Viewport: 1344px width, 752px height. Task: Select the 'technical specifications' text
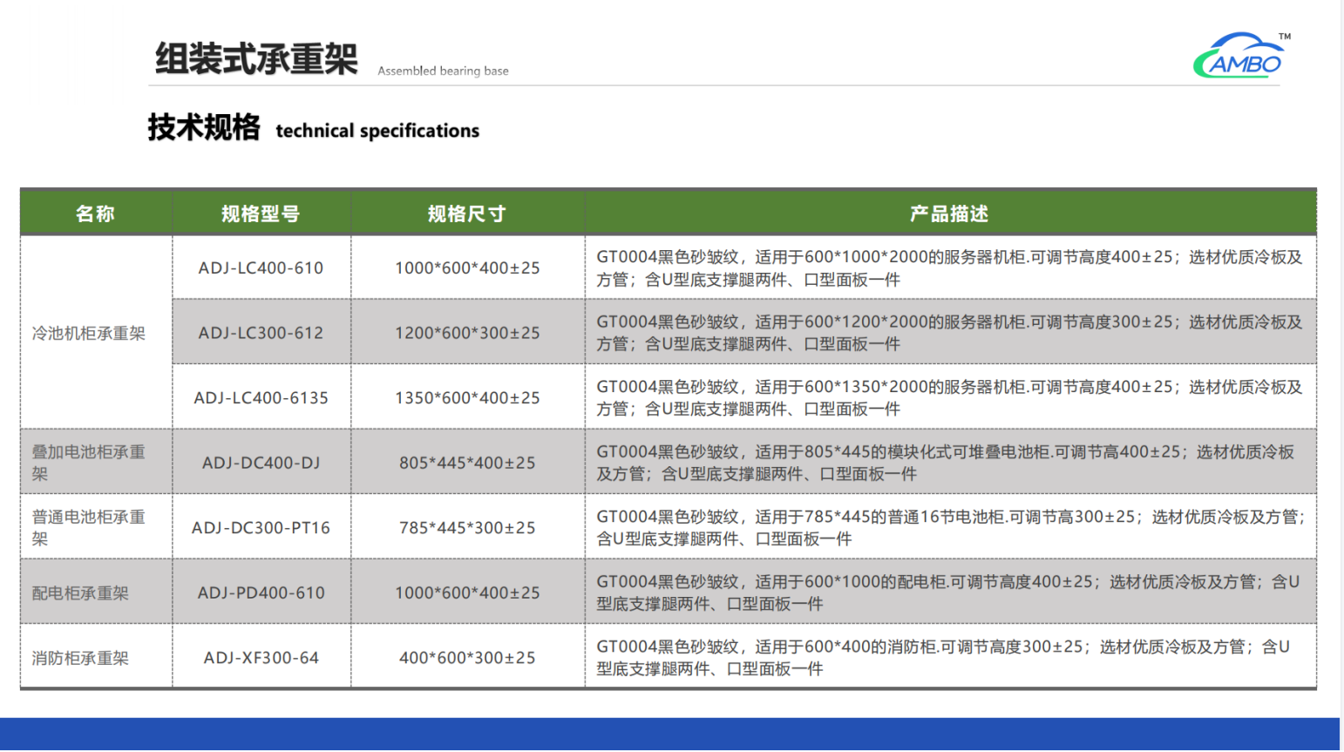pyautogui.click(x=377, y=131)
